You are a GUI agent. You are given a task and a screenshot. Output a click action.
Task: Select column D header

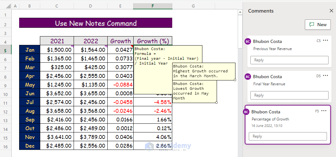90,6
